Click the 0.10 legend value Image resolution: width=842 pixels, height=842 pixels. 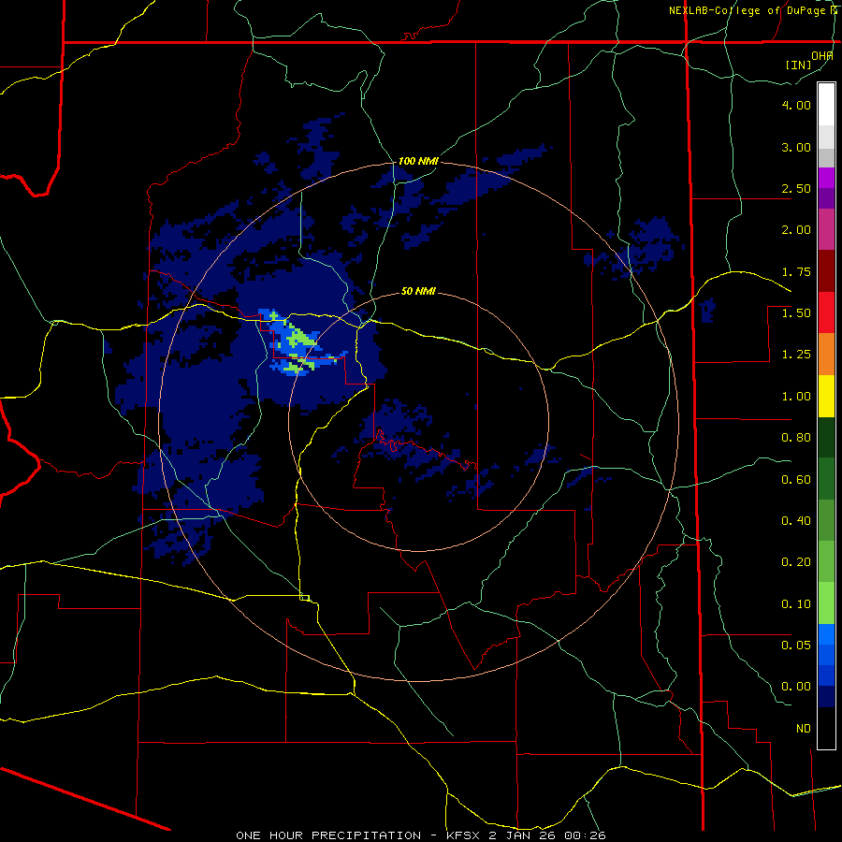[796, 604]
